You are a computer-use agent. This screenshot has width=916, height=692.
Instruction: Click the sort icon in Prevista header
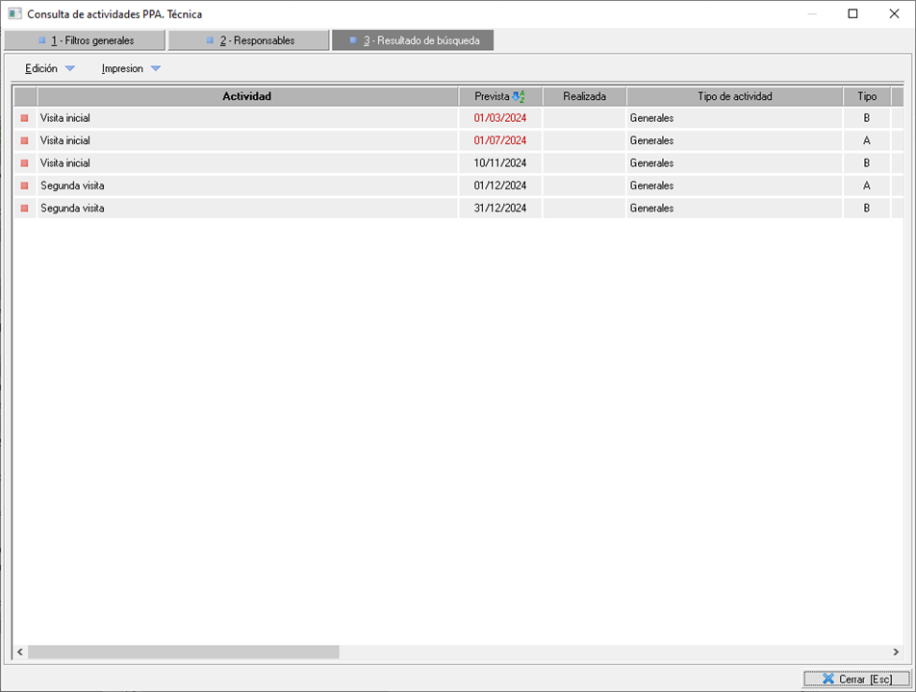[519, 96]
